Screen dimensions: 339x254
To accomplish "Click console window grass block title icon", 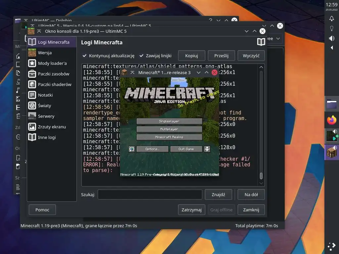I will click(x=31, y=31).
